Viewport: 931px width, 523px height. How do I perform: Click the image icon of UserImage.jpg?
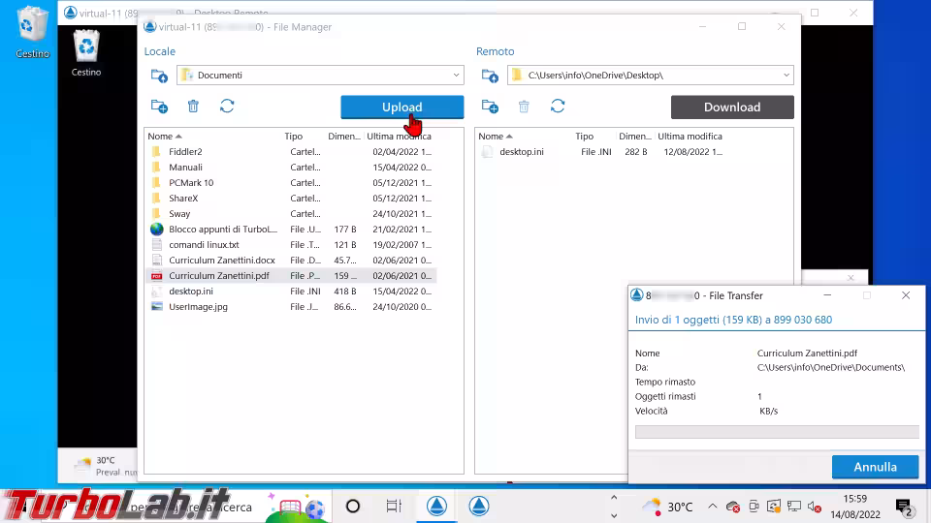157,307
